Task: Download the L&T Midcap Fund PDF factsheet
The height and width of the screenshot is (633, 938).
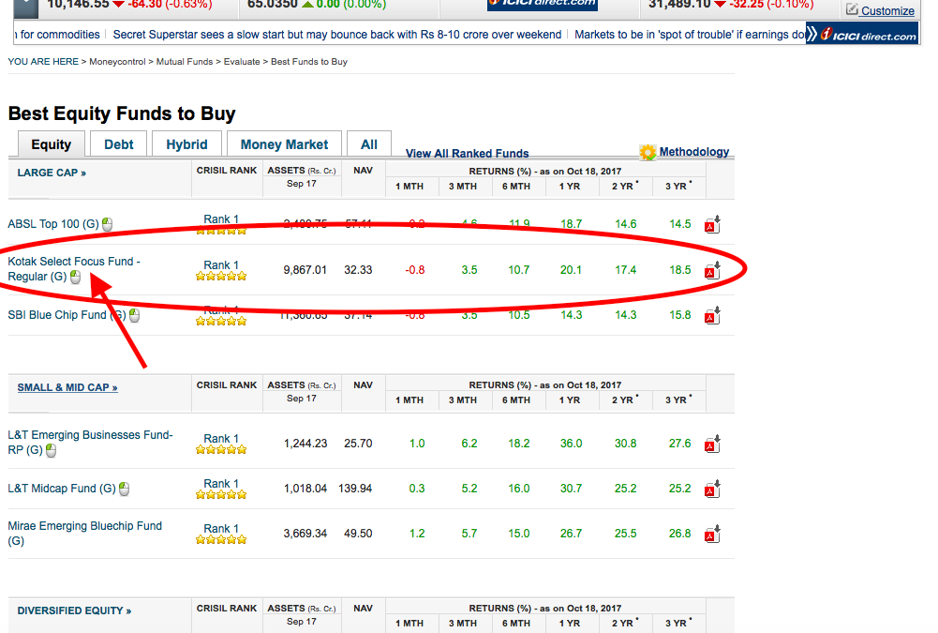Action: (712, 490)
